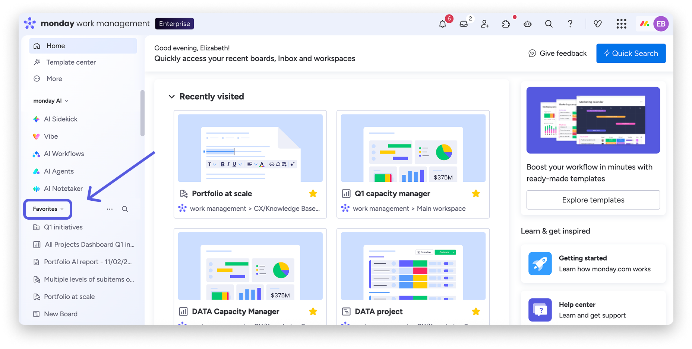This screenshot has height=349, width=692.
Task: Open the notifications bell
Action: [x=442, y=24]
